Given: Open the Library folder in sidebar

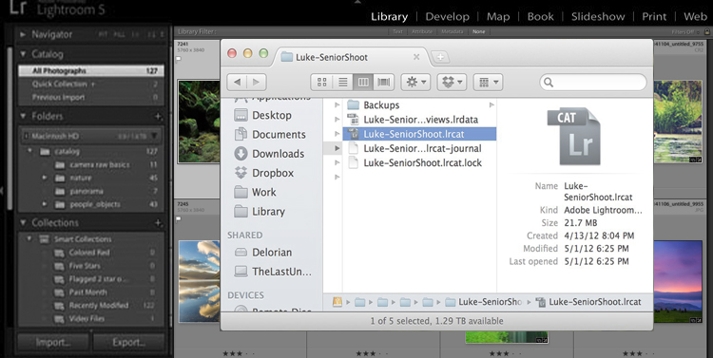Looking at the screenshot, I should point(268,212).
